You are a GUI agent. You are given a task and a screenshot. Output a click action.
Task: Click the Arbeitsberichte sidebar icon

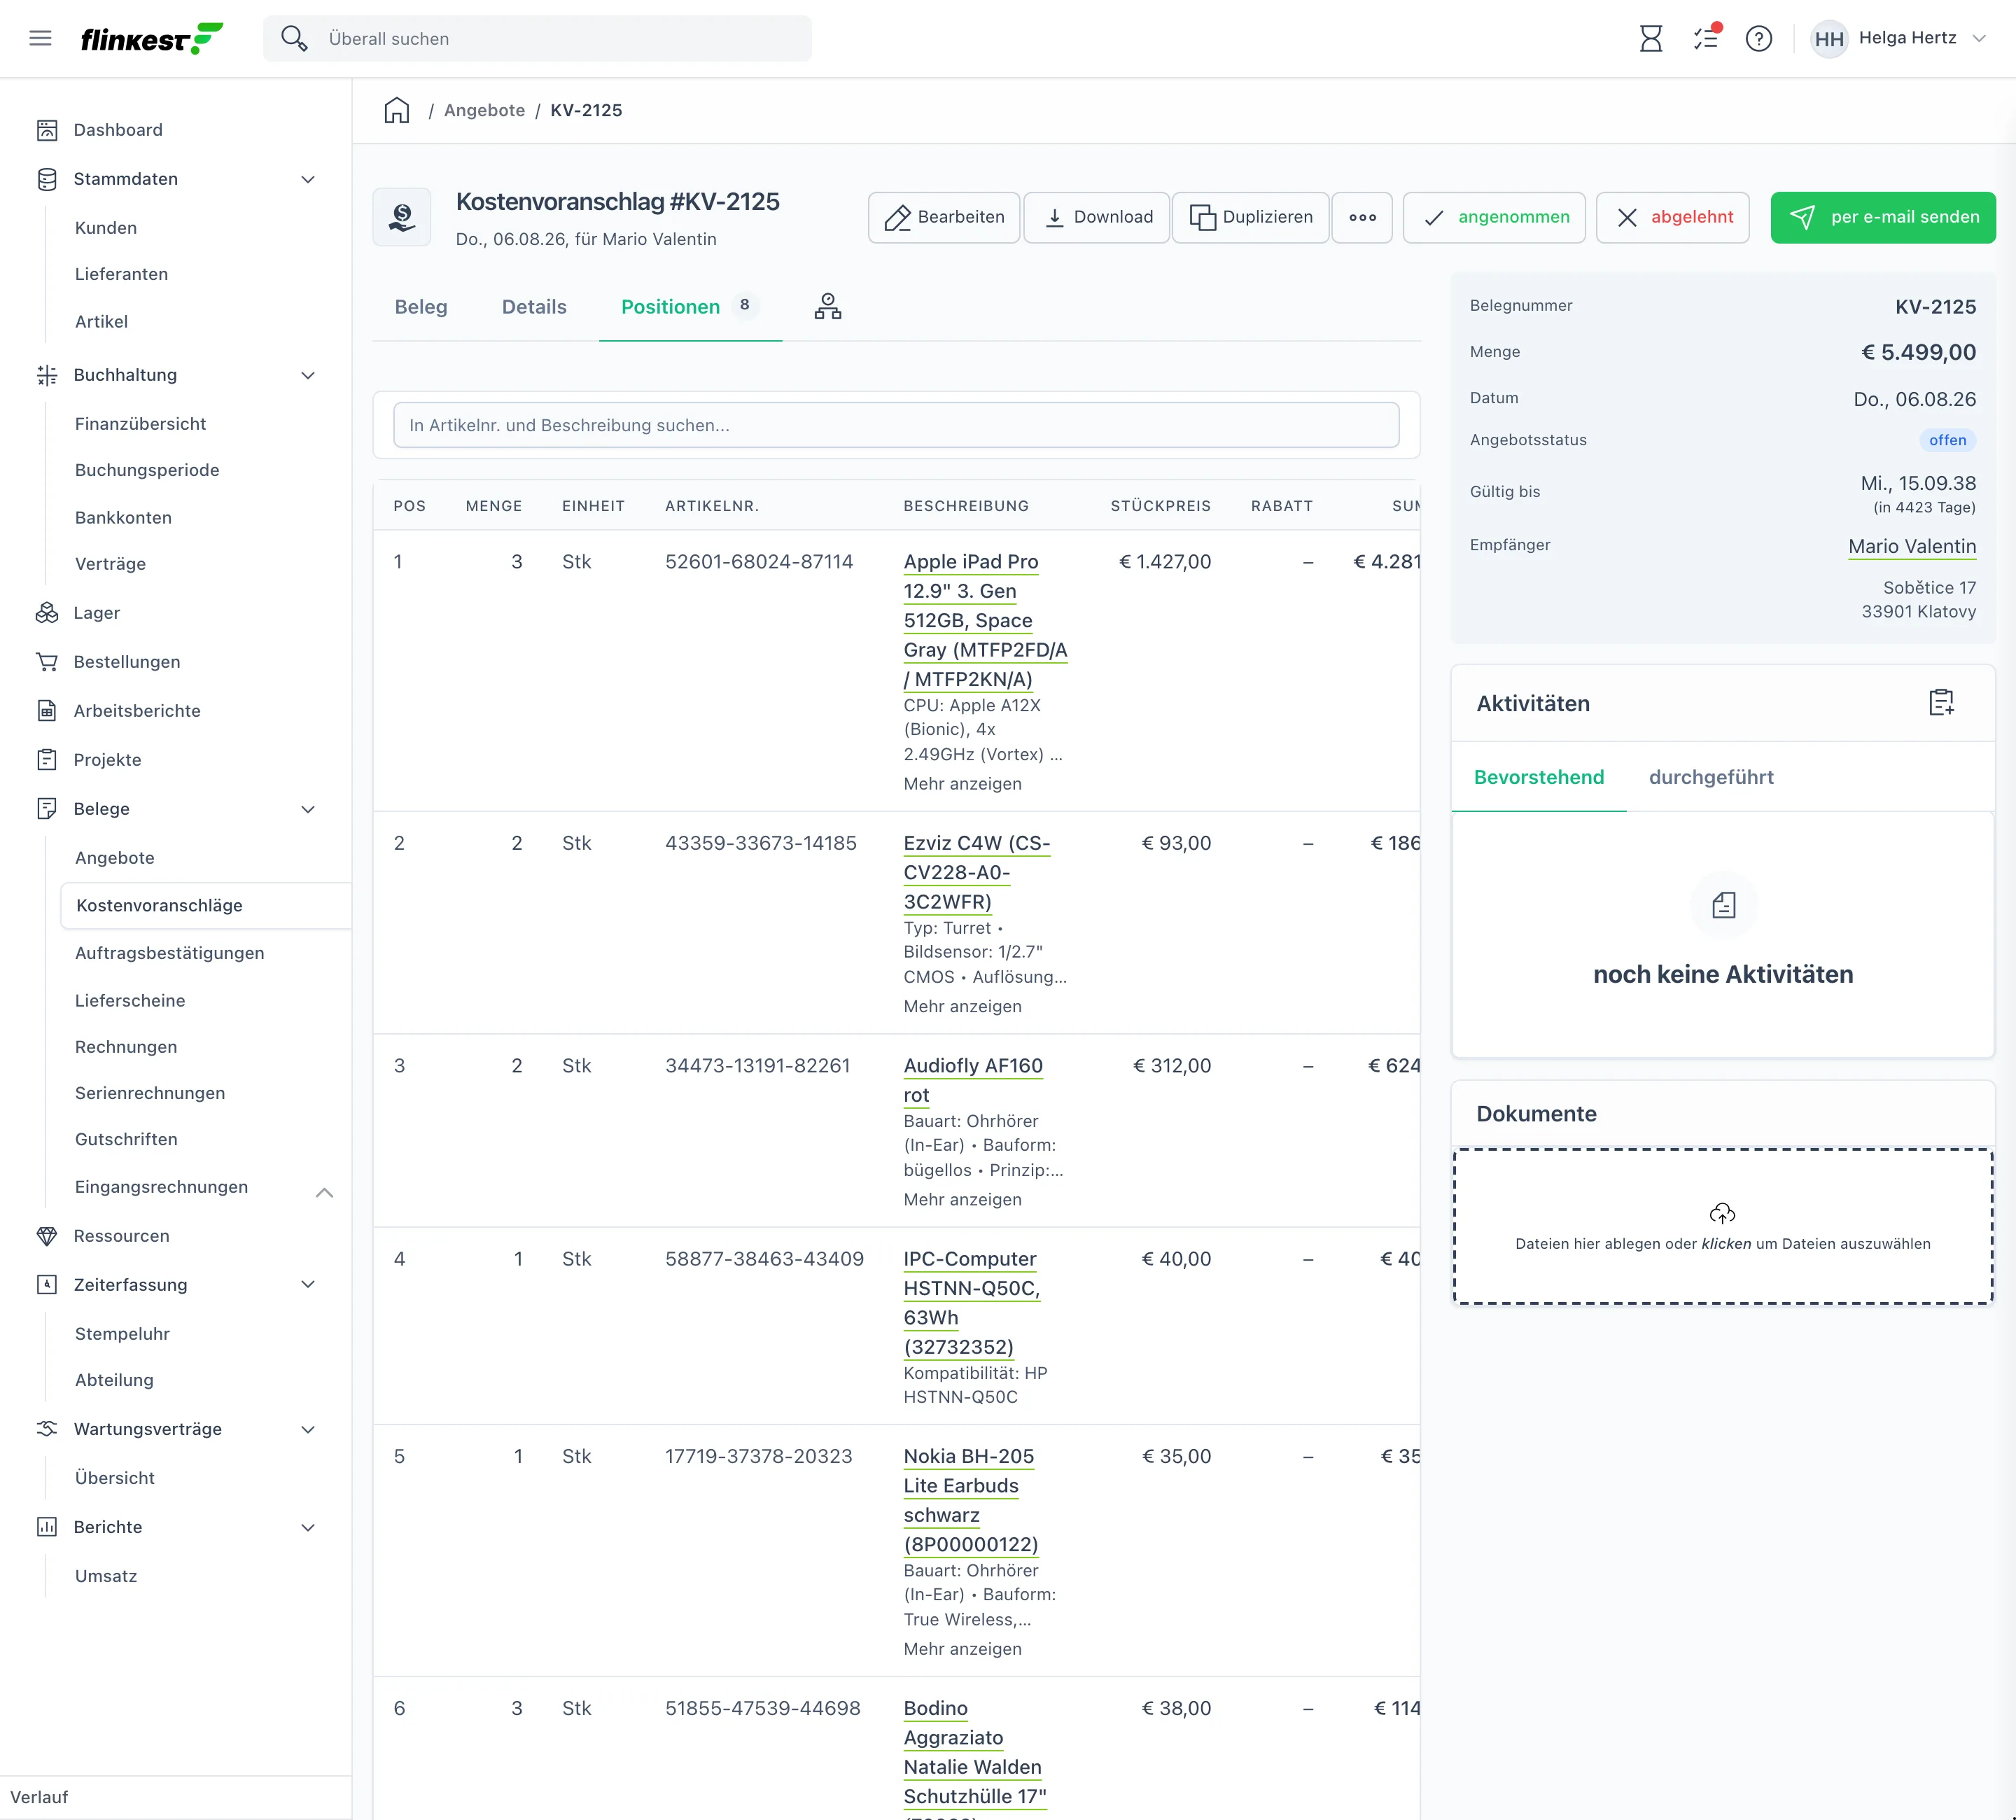click(47, 711)
